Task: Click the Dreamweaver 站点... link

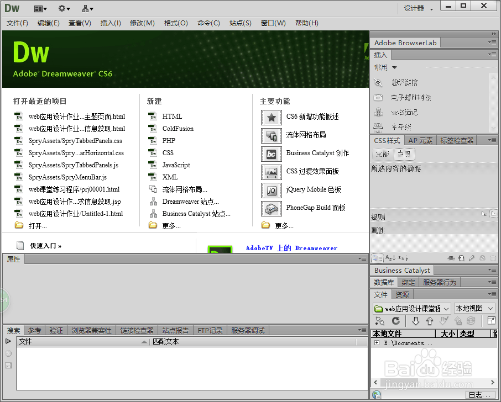Action: (x=190, y=202)
